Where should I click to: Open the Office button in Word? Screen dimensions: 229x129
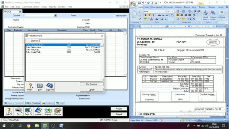pos(133,4)
